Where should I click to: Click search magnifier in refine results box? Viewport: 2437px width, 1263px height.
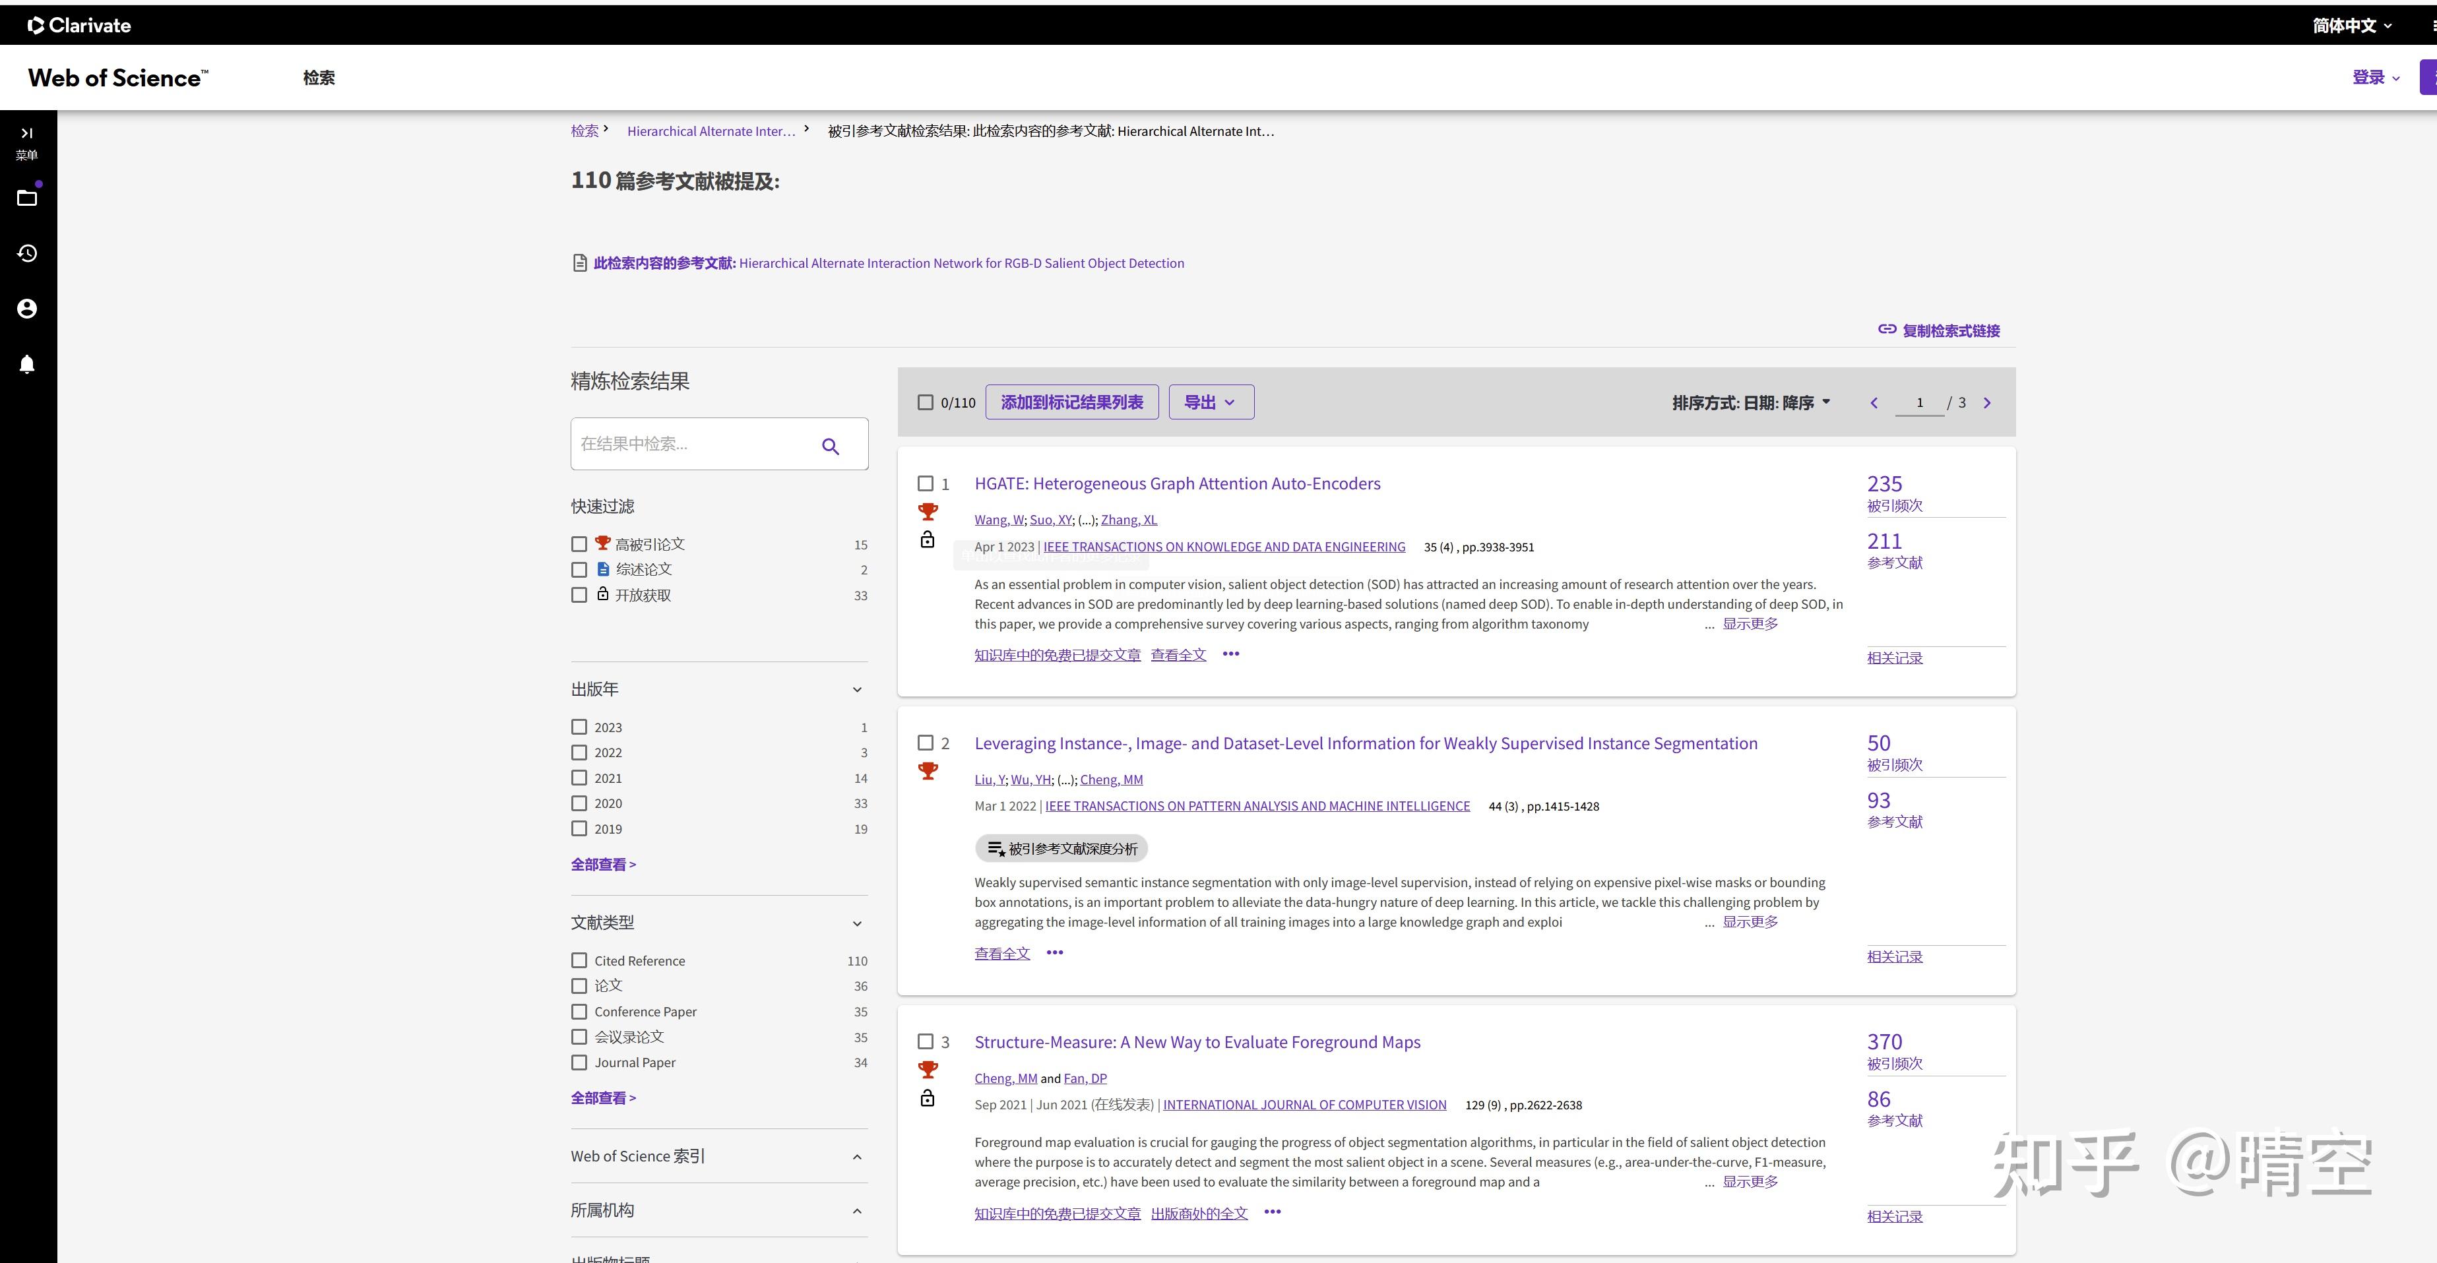tap(830, 446)
